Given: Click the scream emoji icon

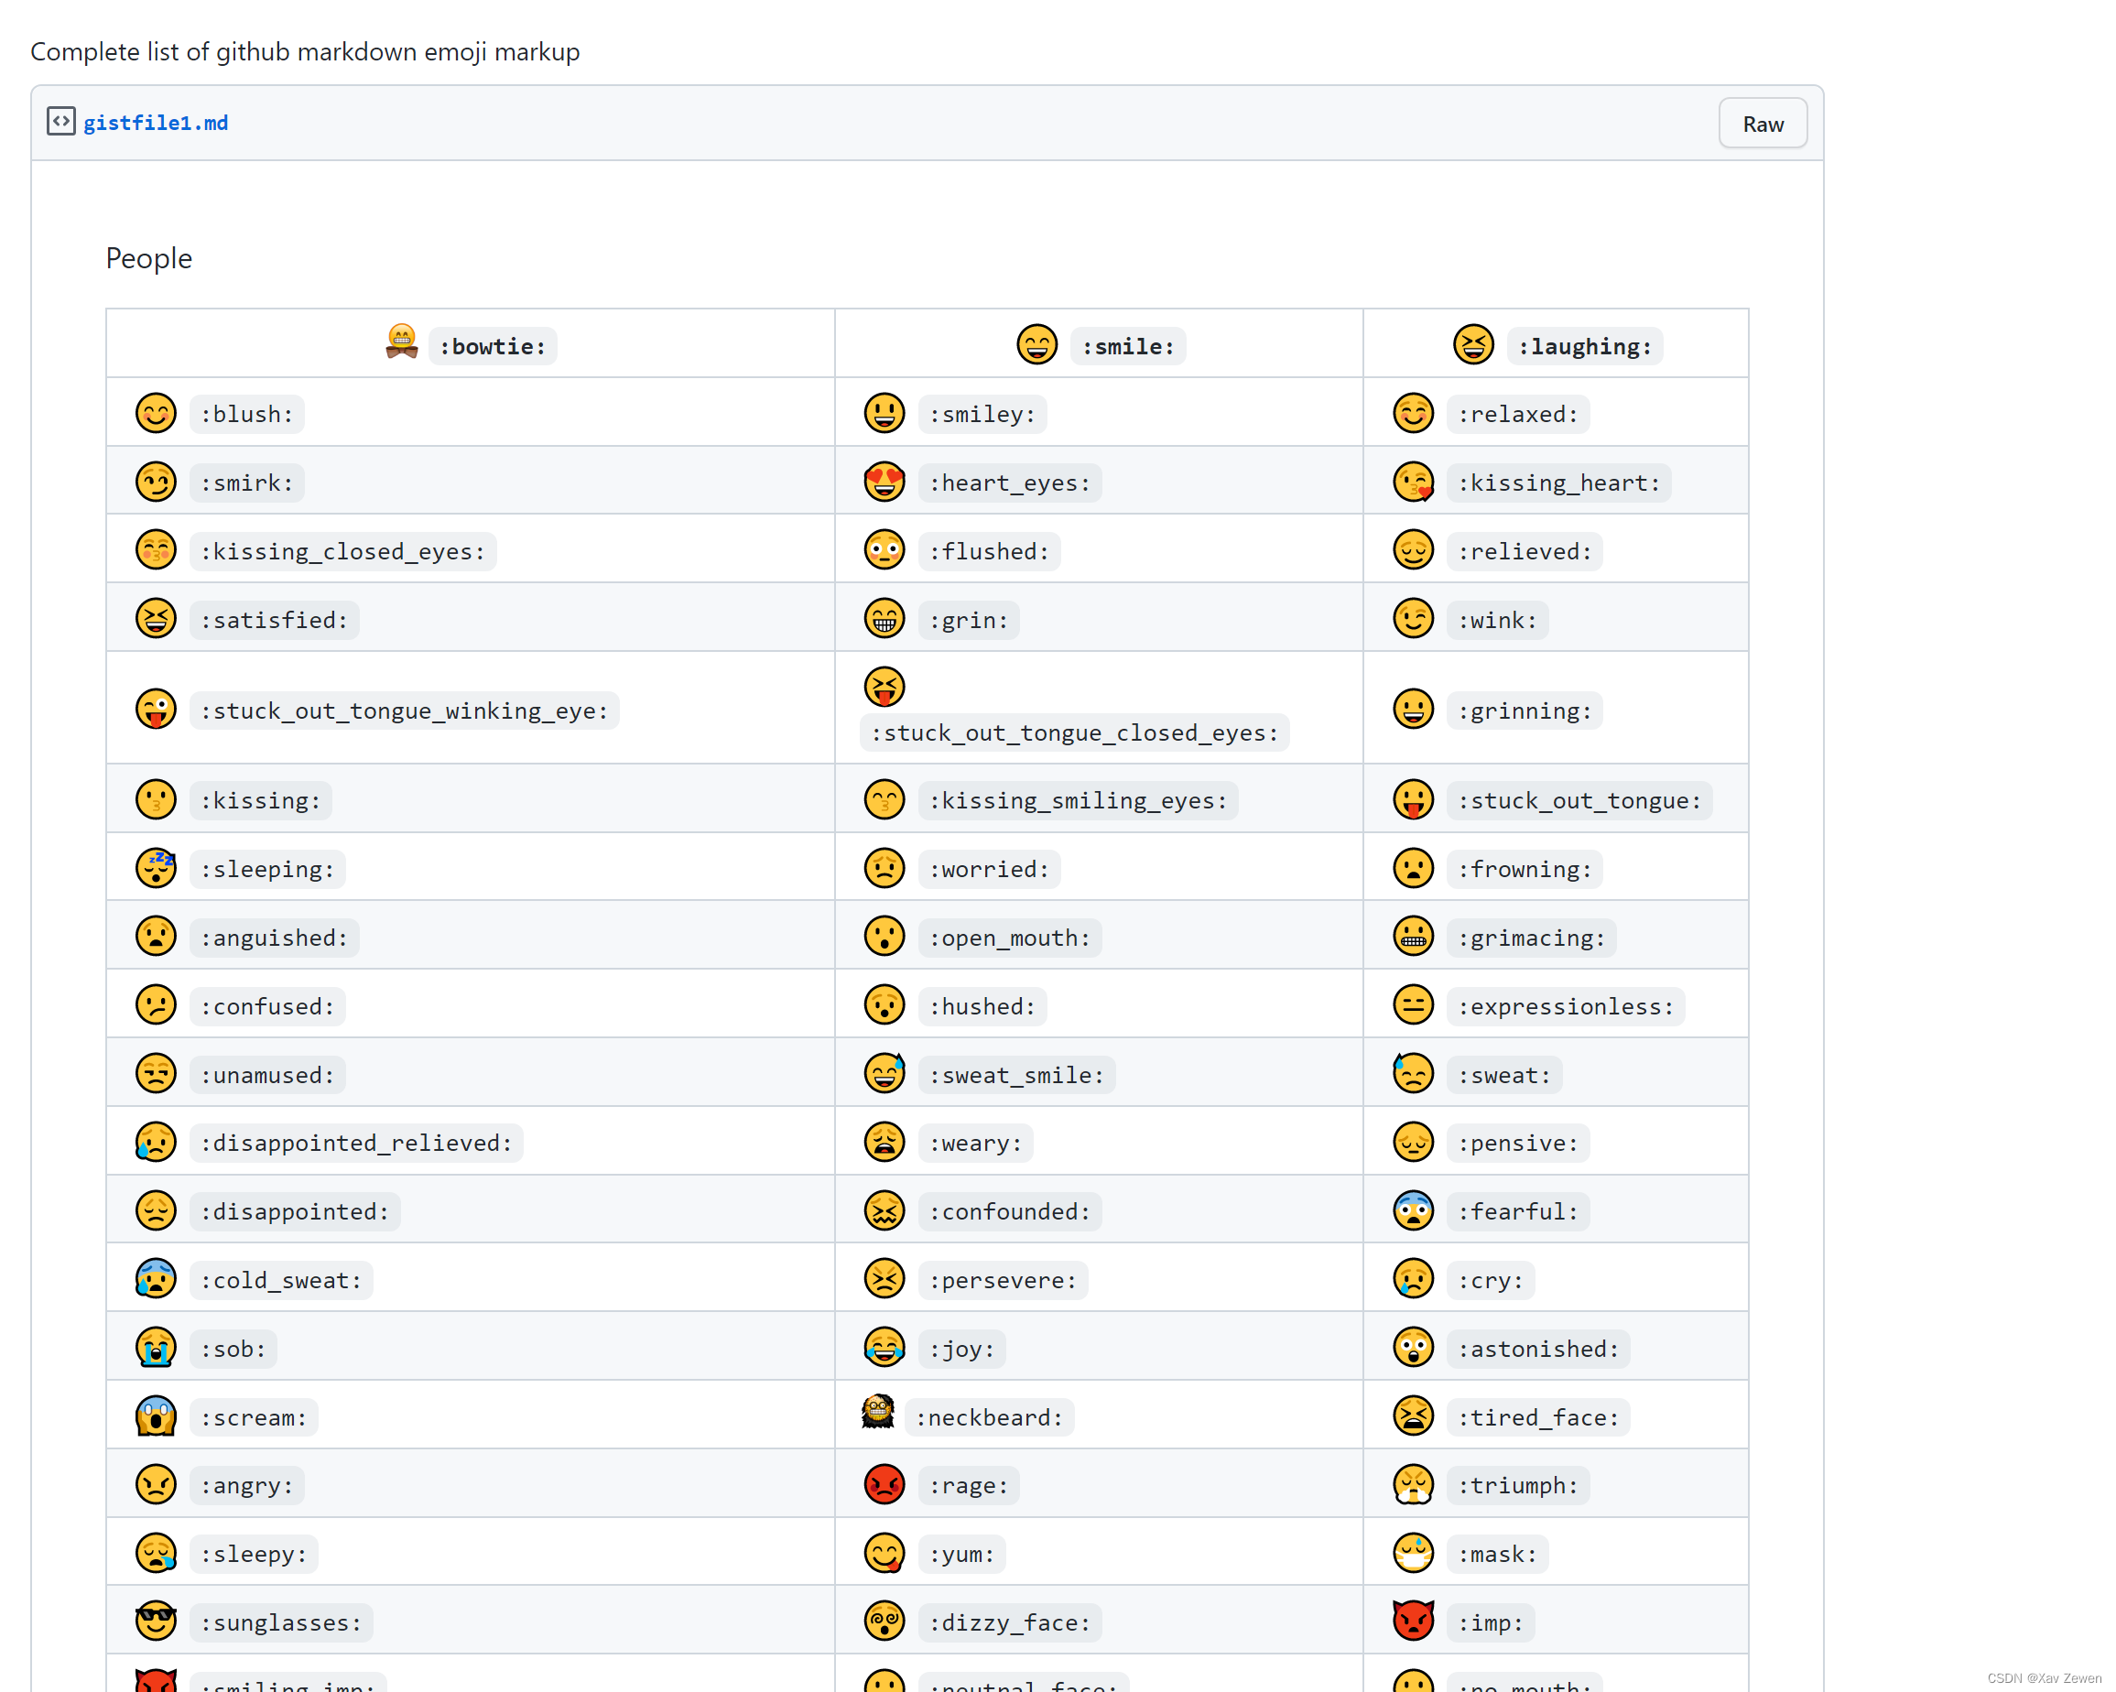Looking at the screenshot, I should (x=155, y=1416).
